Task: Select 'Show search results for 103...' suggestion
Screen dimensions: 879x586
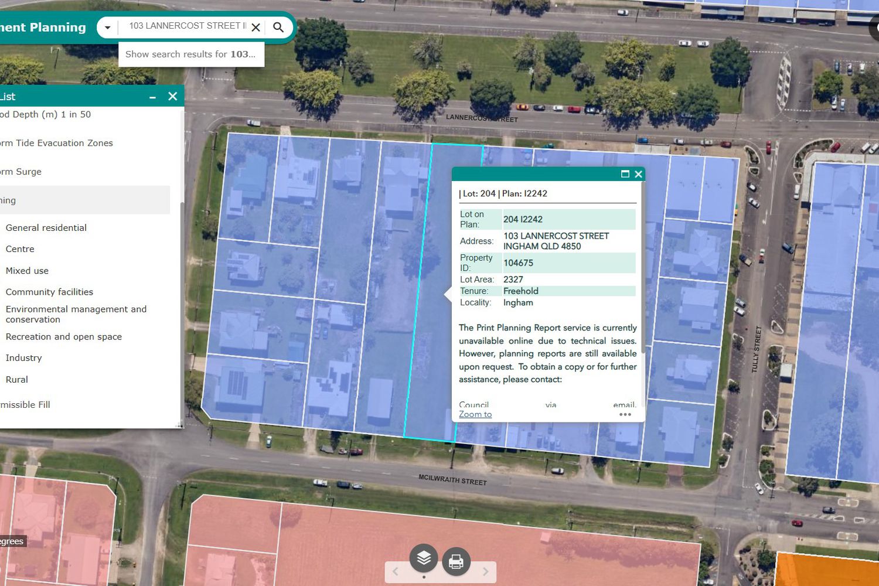Action: click(x=190, y=54)
